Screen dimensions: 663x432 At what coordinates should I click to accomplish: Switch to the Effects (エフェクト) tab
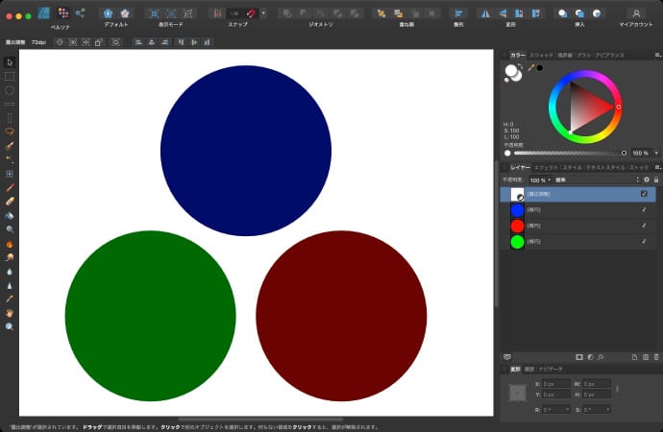point(546,167)
